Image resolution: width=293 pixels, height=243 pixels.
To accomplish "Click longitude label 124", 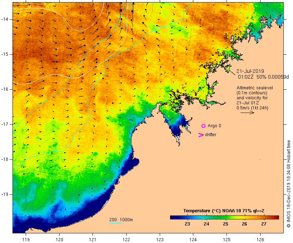I will point(193,239).
